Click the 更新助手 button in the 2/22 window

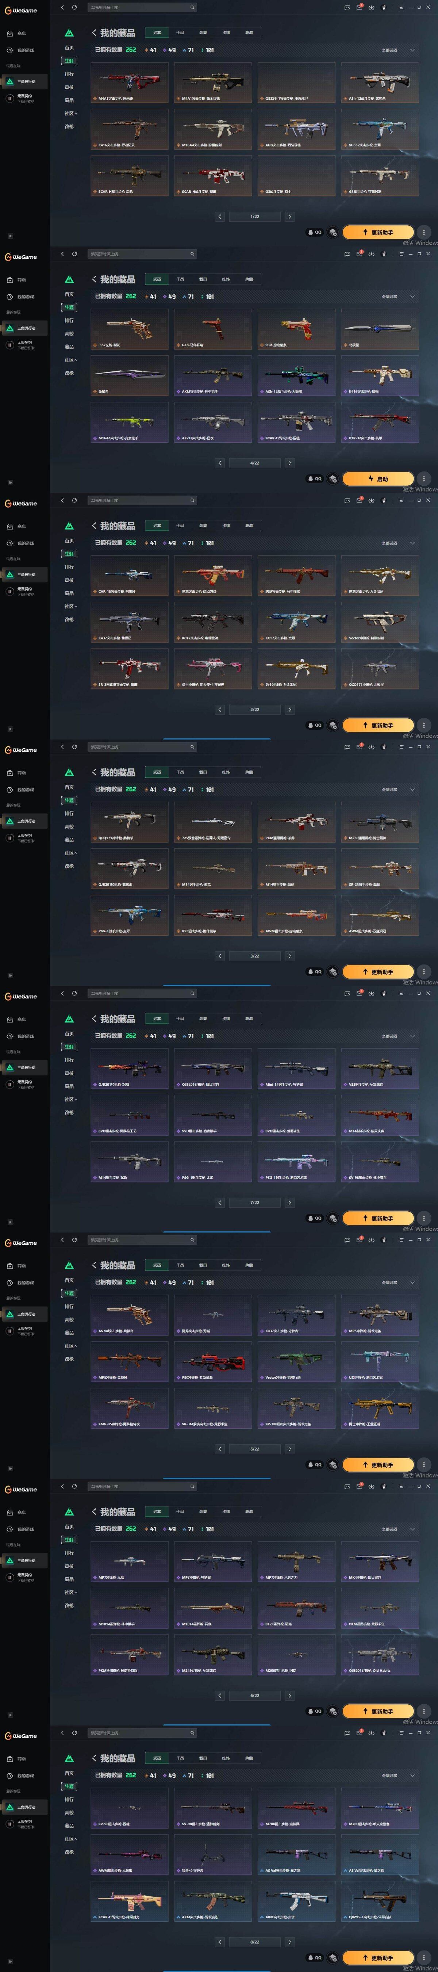click(x=378, y=725)
